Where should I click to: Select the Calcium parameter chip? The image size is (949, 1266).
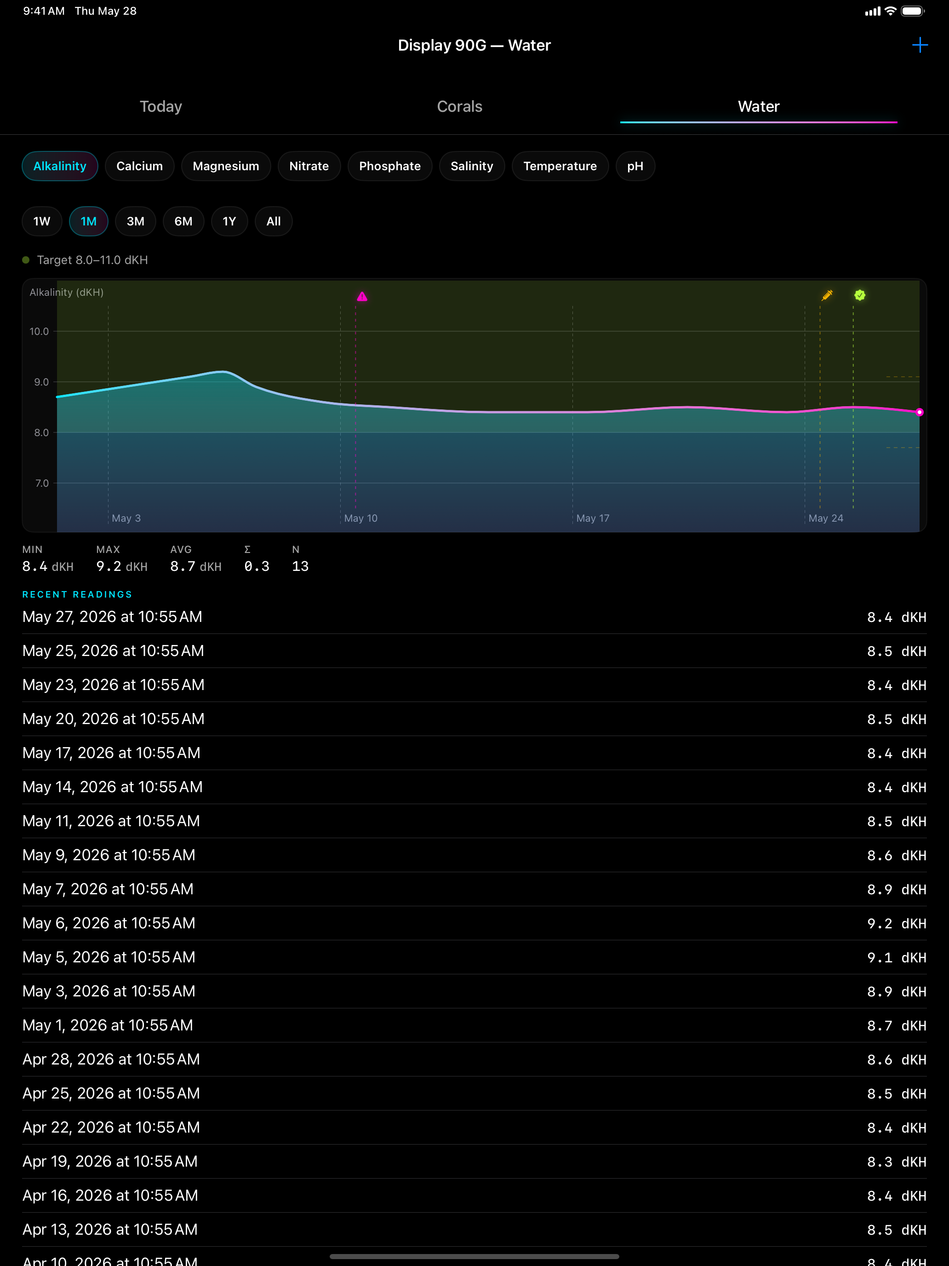(140, 166)
